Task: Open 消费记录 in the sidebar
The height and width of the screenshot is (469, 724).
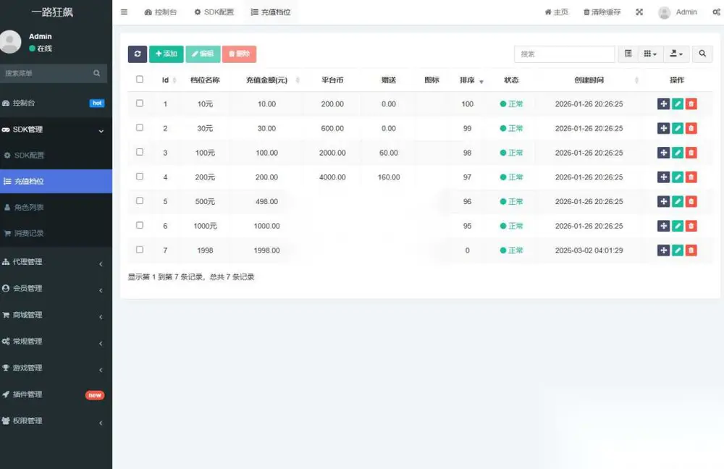Action: point(56,234)
